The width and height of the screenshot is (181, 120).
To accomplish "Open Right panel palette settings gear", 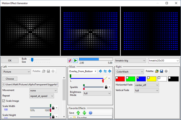I will (x=166, y=71).
